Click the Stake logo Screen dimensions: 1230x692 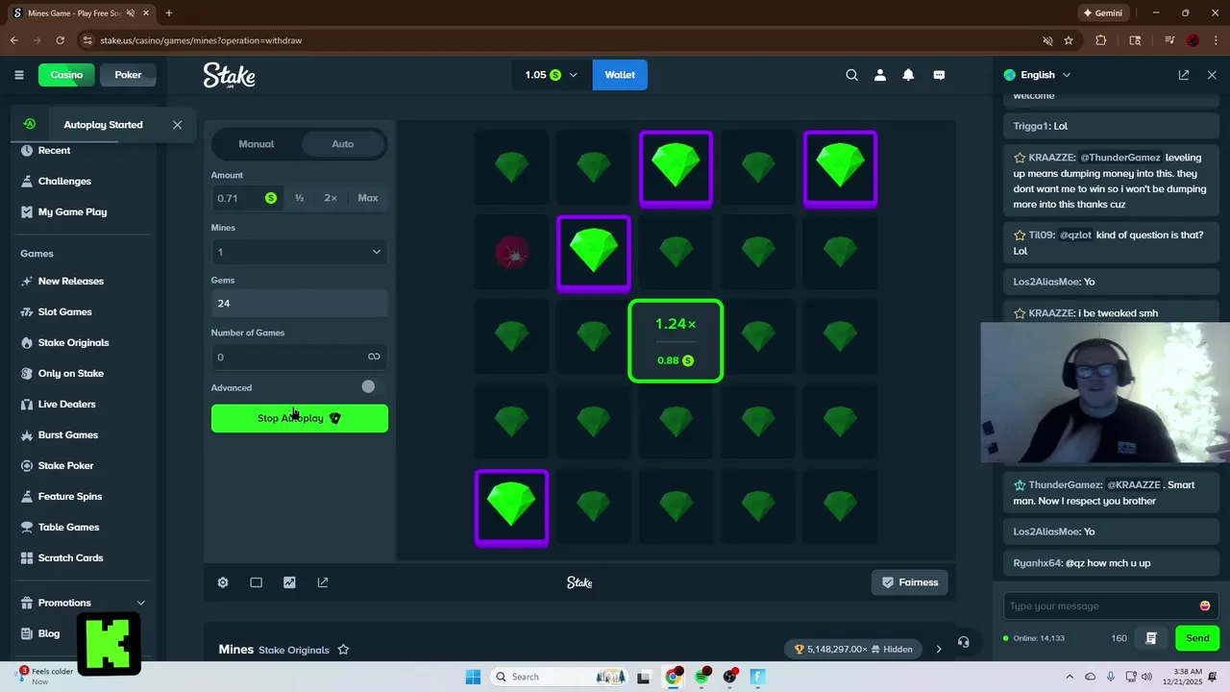point(229,75)
